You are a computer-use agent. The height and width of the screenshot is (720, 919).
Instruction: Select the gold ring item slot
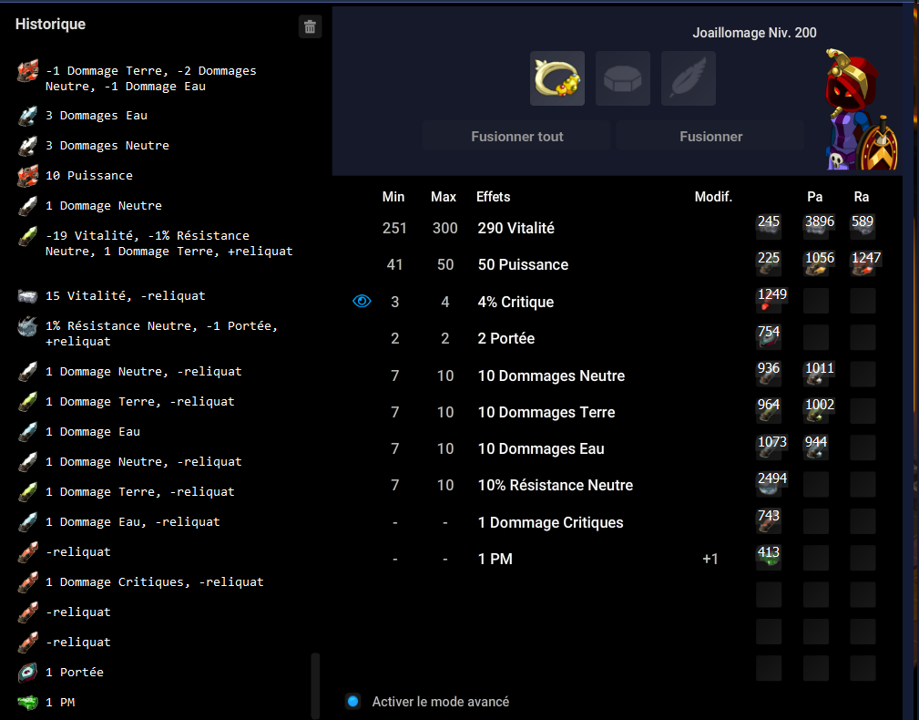(x=557, y=78)
